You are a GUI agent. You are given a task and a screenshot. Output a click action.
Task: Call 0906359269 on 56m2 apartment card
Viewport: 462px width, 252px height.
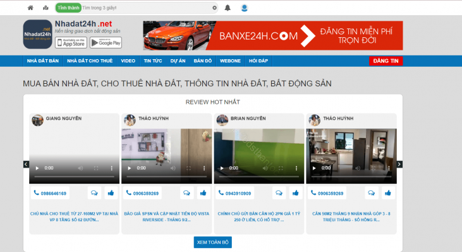point(327,193)
